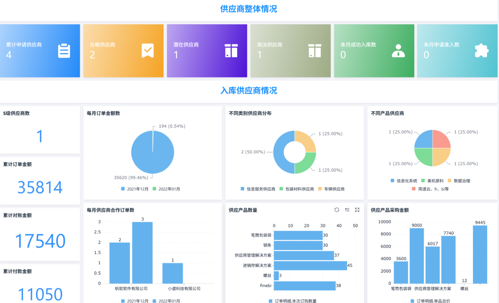Click the 累计对账金额 value 17540
The height and width of the screenshot is (303, 499).
pyautogui.click(x=40, y=241)
